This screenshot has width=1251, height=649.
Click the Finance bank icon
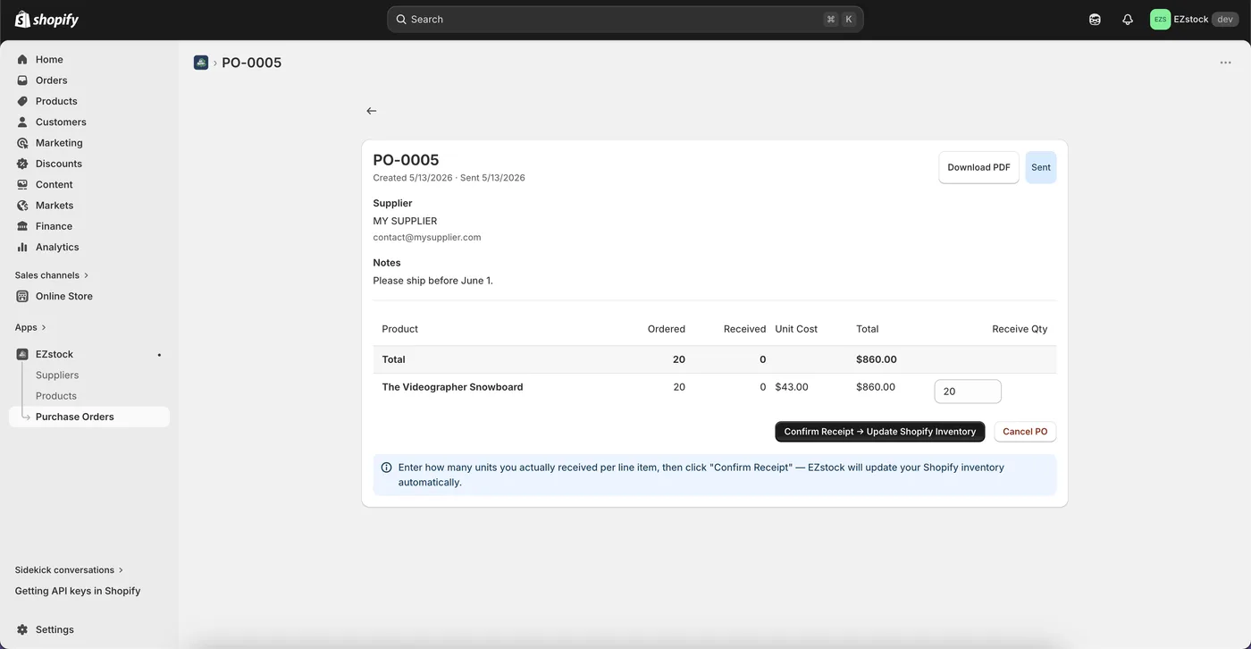pos(22,226)
